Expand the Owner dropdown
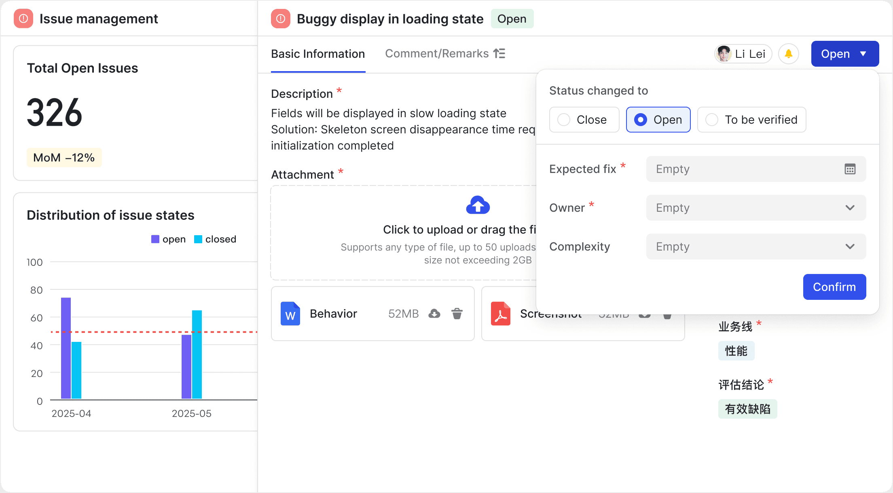The width and height of the screenshot is (893, 493). pos(755,208)
